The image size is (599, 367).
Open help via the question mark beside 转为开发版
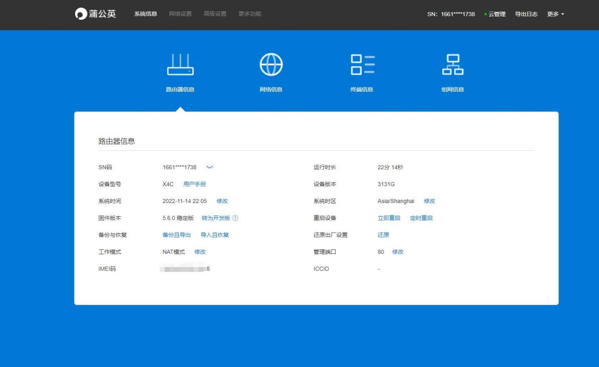234,218
